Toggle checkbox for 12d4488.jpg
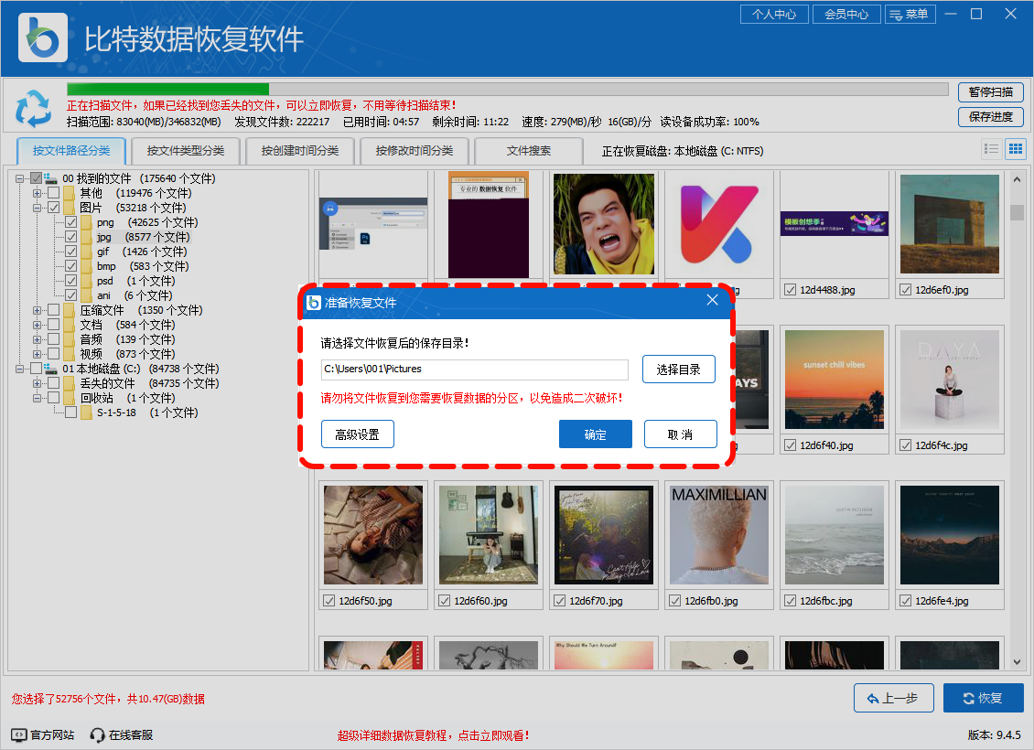Viewport: 1034px width, 750px height. click(790, 289)
